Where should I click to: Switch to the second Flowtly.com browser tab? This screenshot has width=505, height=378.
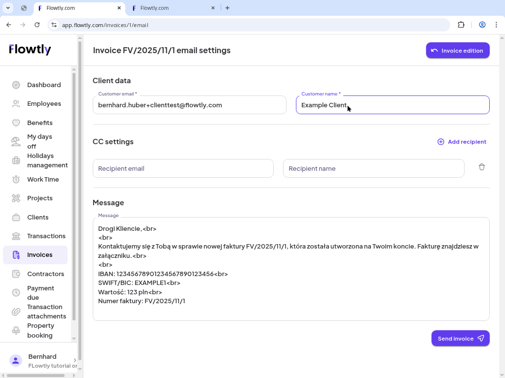pos(170,8)
